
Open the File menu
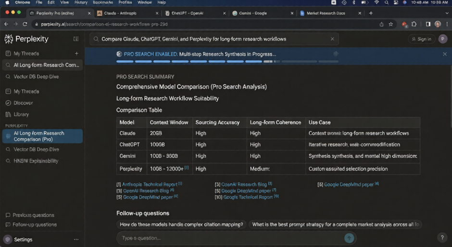[x=39, y=2]
